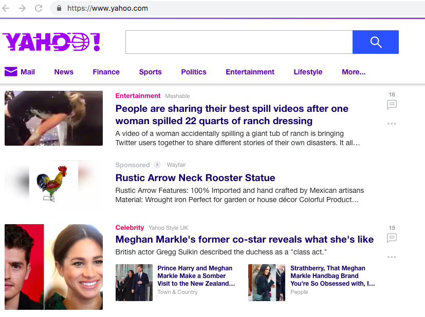Screen dimensions: 425x317
Task: Click the ranch spill video thumbnail
Action: (x=53, y=118)
